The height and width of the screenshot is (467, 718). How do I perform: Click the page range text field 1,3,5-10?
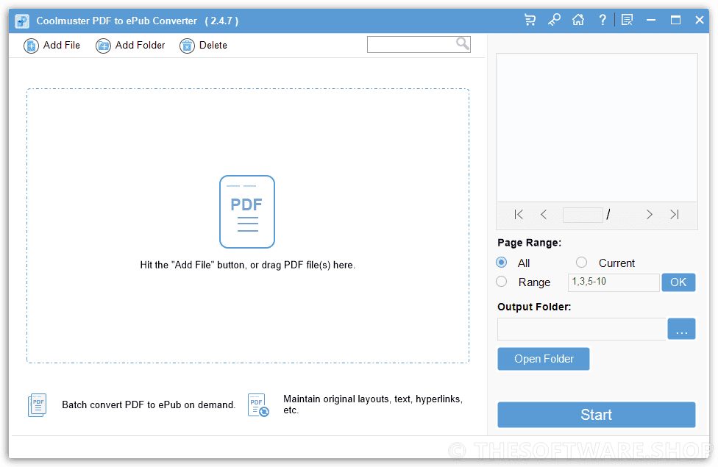click(x=614, y=282)
